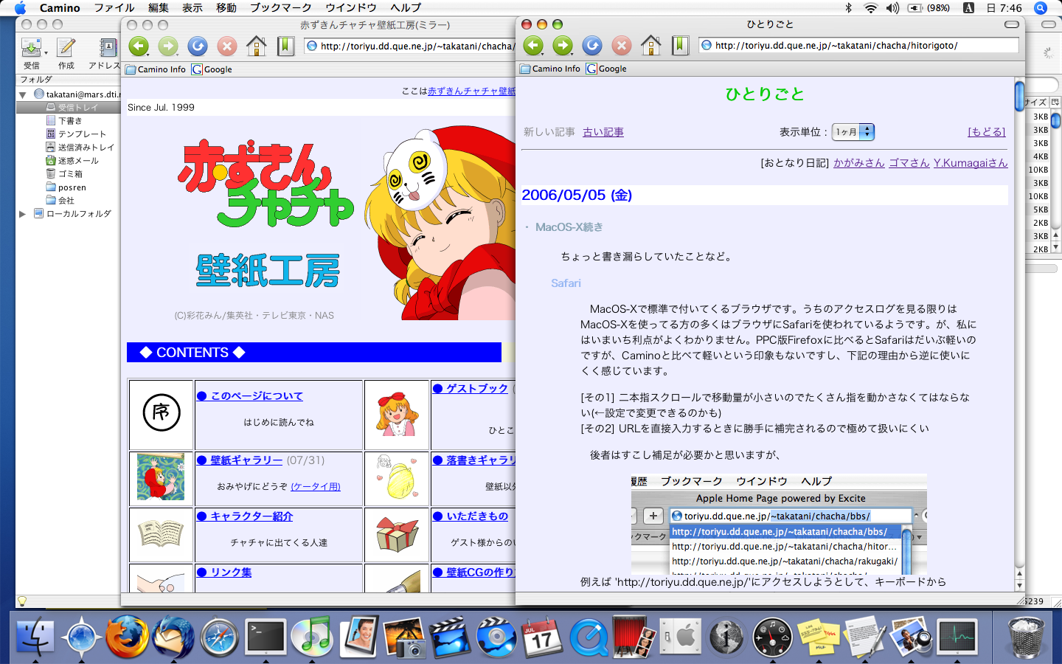Image resolution: width=1062 pixels, height=664 pixels.
Task: Open iTunes from the Dock
Action: (312, 636)
